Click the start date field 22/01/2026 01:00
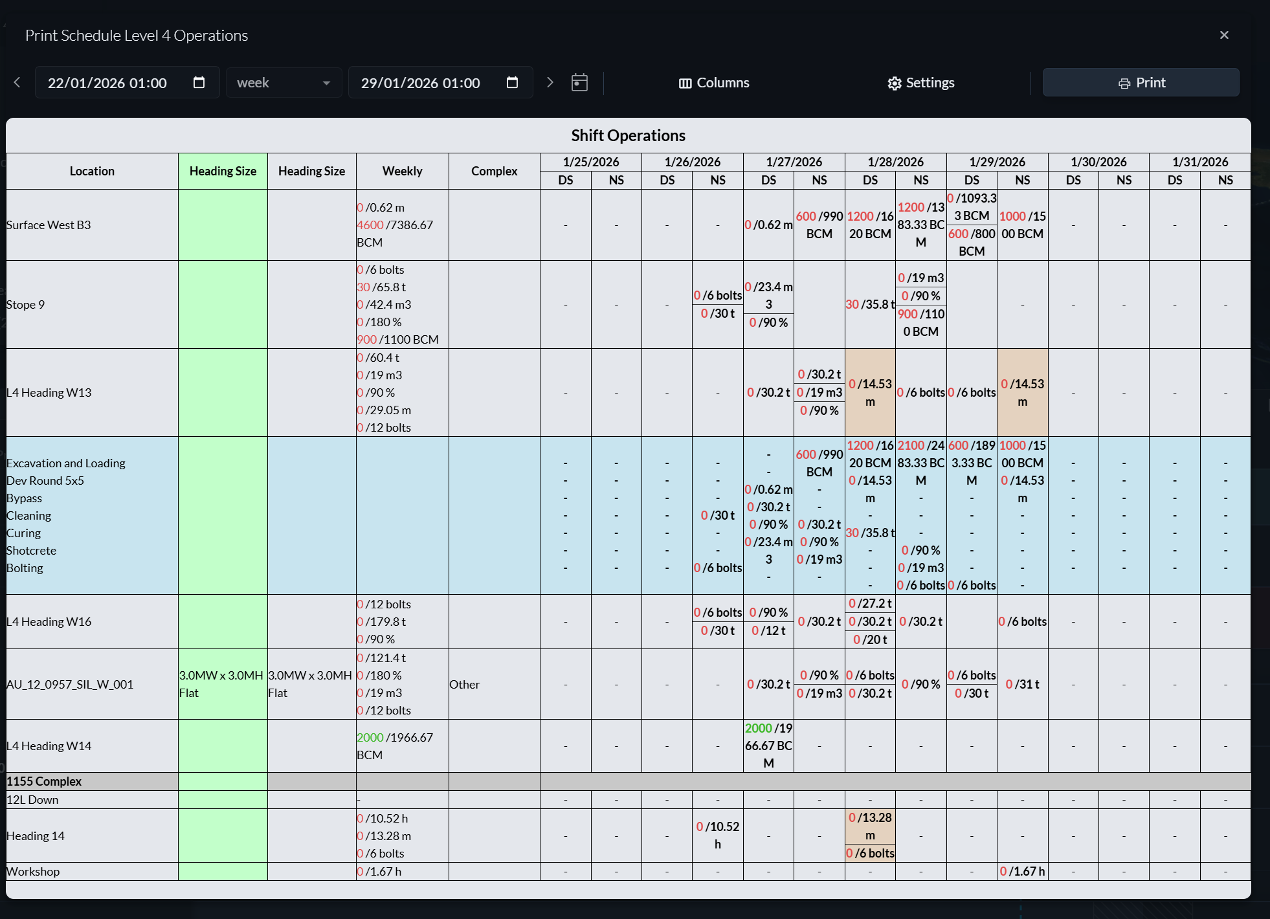1270x919 pixels. [x=127, y=82]
